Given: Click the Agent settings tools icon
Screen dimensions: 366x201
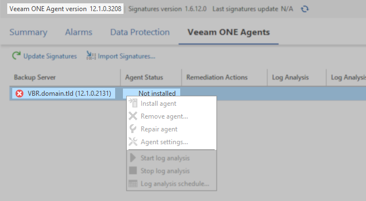Looking at the screenshot, I should (x=133, y=141).
